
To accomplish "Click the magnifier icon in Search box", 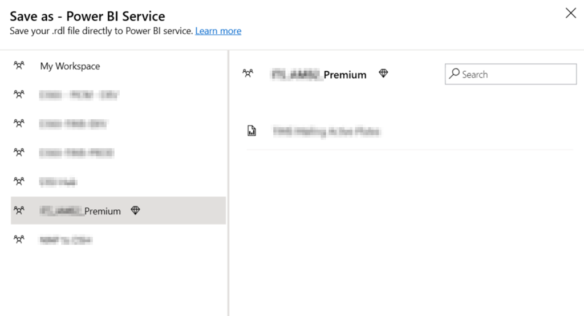I will [x=454, y=74].
